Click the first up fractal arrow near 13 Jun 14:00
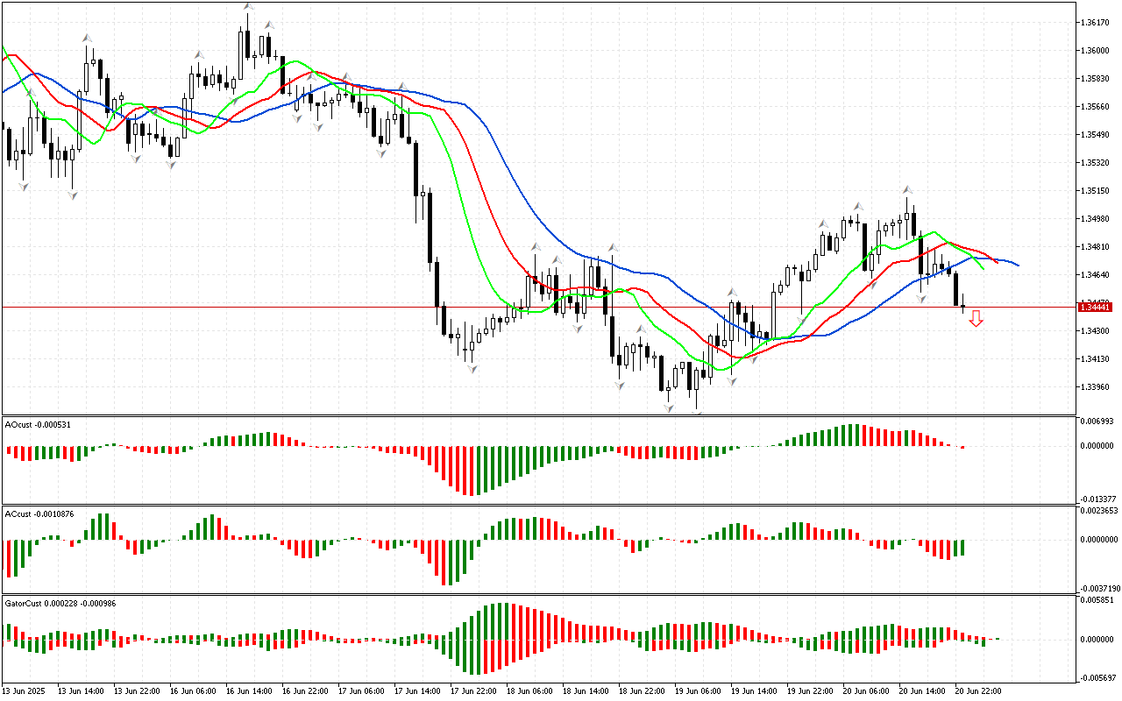 tap(87, 38)
